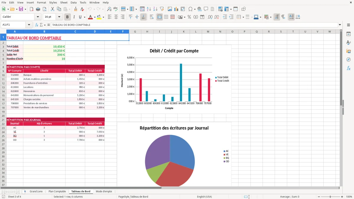Switch to the Plan Comptable sheet tab

pyautogui.click(x=57, y=191)
